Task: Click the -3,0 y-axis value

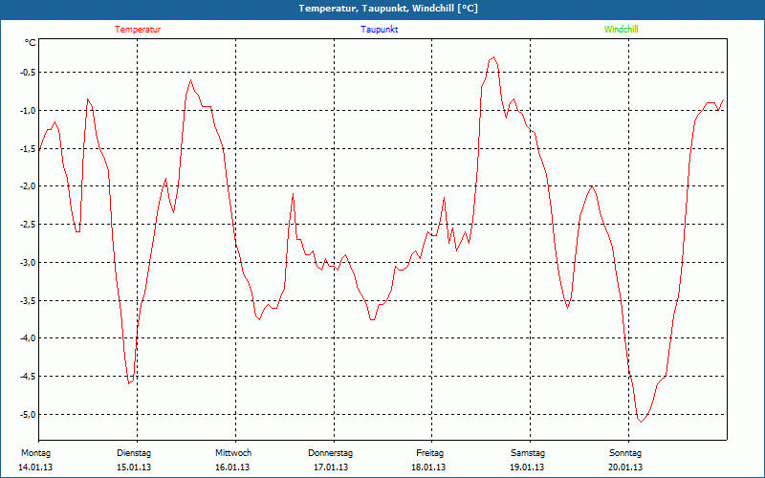Action: point(28,262)
